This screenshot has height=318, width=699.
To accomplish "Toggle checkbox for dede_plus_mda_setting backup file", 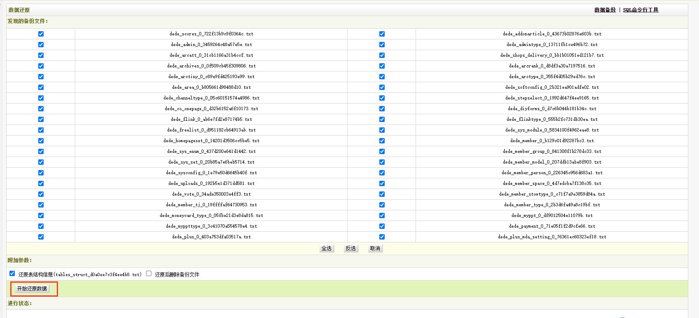I will tap(382, 237).
